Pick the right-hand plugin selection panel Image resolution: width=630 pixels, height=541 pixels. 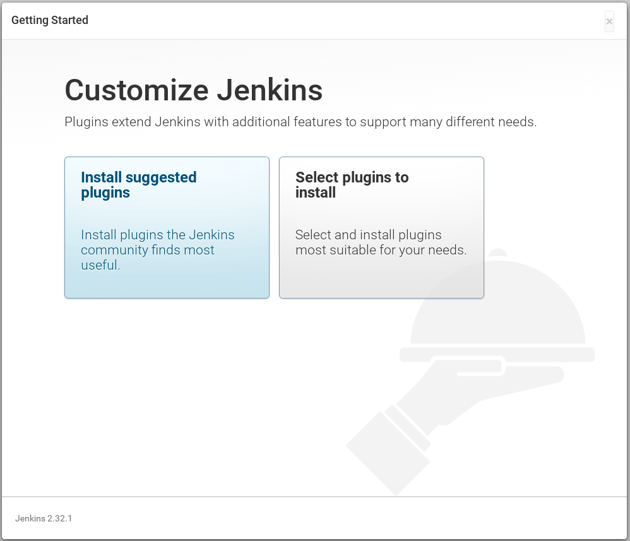coord(381,227)
